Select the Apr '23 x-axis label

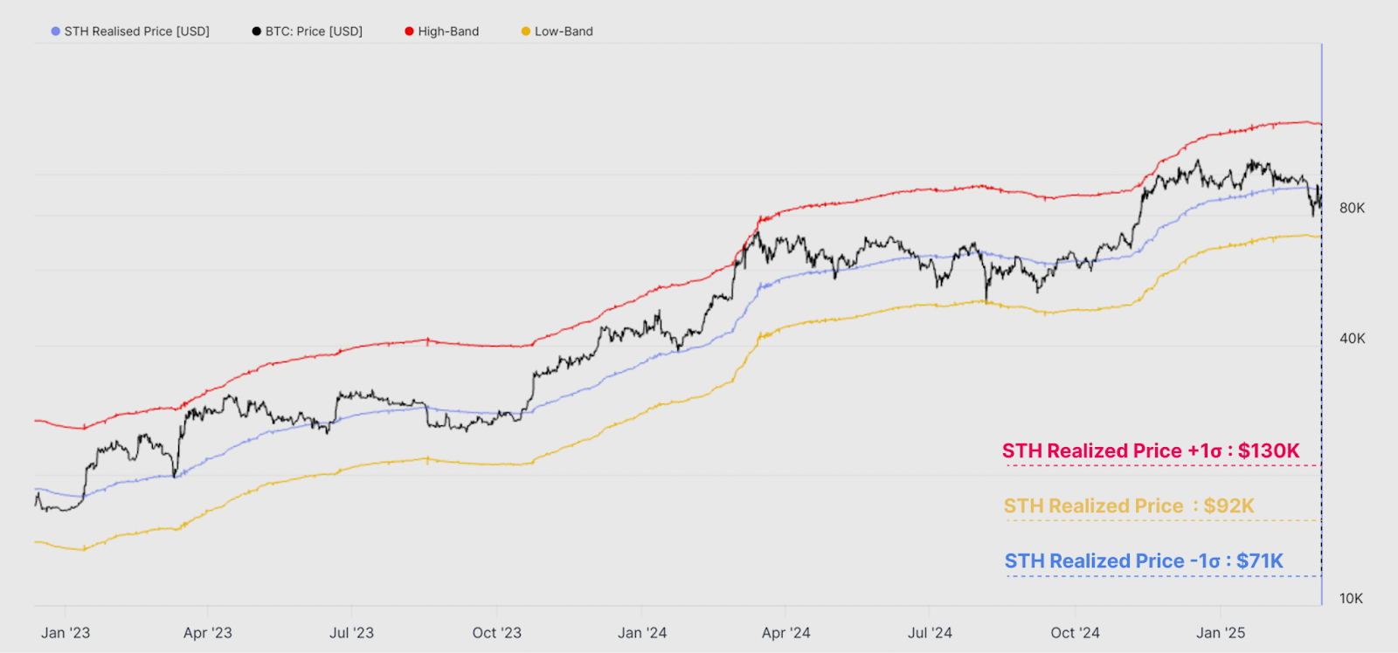click(208, 633)
